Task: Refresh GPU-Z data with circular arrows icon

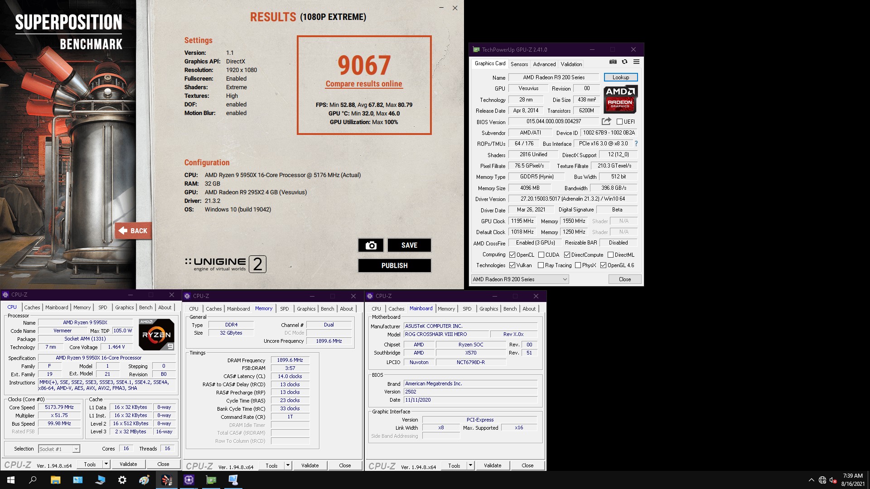Action: [624, 62]
